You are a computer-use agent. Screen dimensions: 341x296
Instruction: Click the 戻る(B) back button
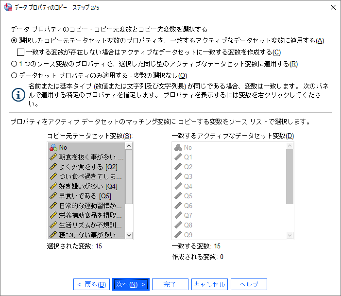click(91, 284)
